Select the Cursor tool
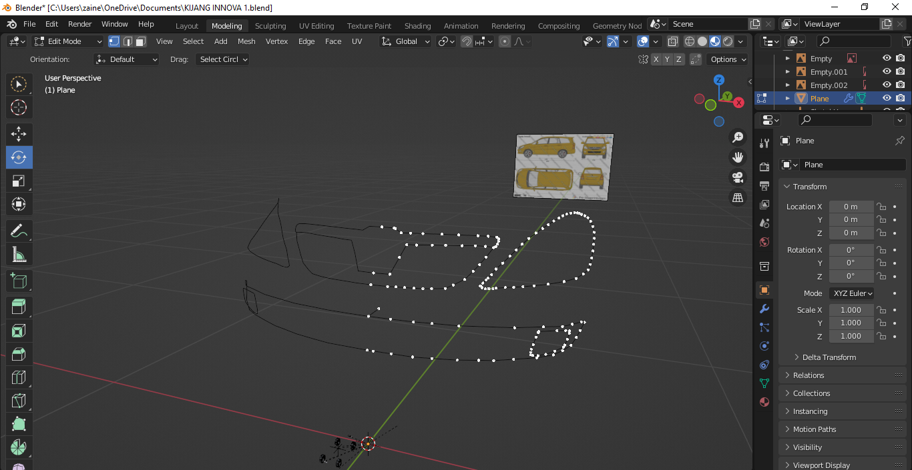 pyautogui.click(x=19, y=107)
